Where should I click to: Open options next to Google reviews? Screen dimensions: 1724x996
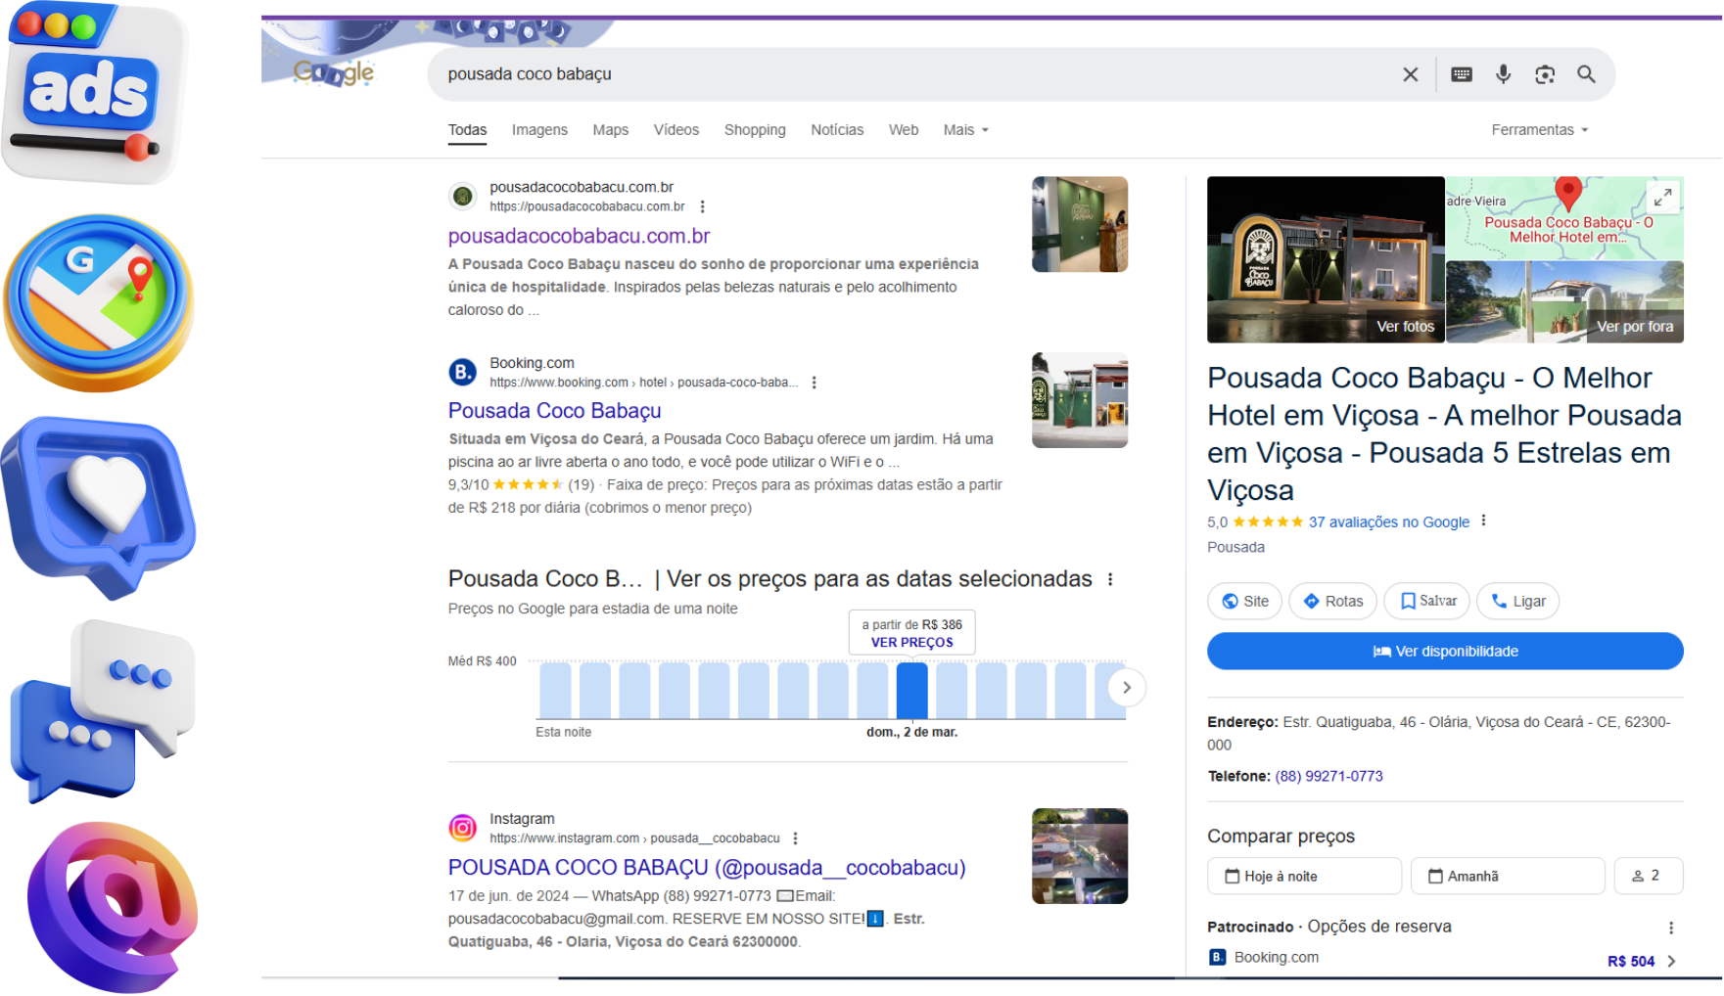point(1483,521)
